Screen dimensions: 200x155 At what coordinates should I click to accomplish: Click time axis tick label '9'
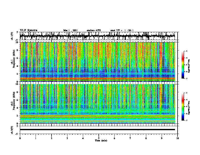[x=162, y=138]
